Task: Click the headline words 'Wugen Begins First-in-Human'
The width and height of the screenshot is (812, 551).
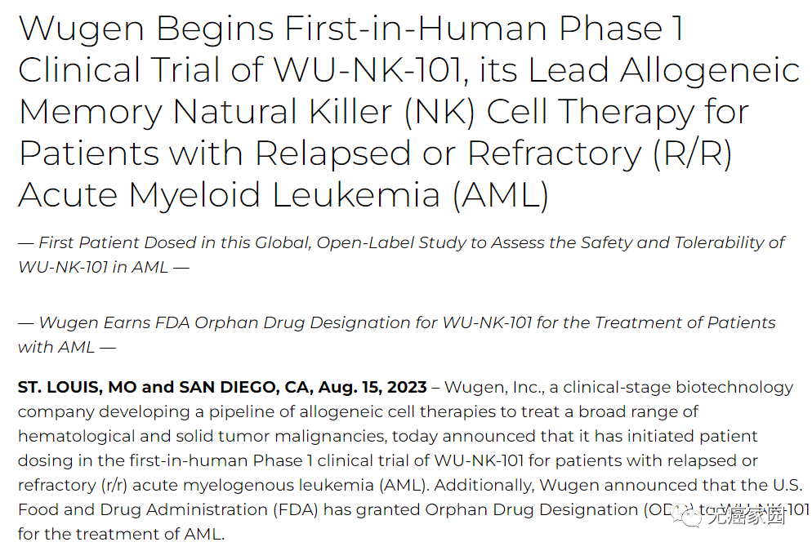Action: (283, 28)
